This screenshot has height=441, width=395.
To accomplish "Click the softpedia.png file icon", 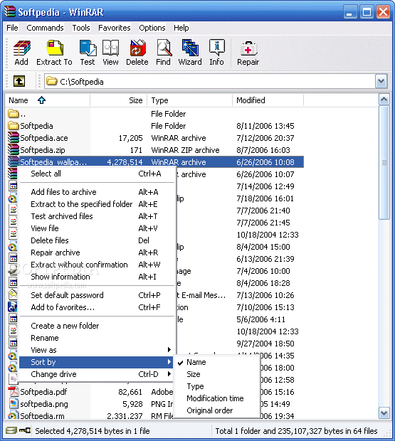I will tap(13, 404).
